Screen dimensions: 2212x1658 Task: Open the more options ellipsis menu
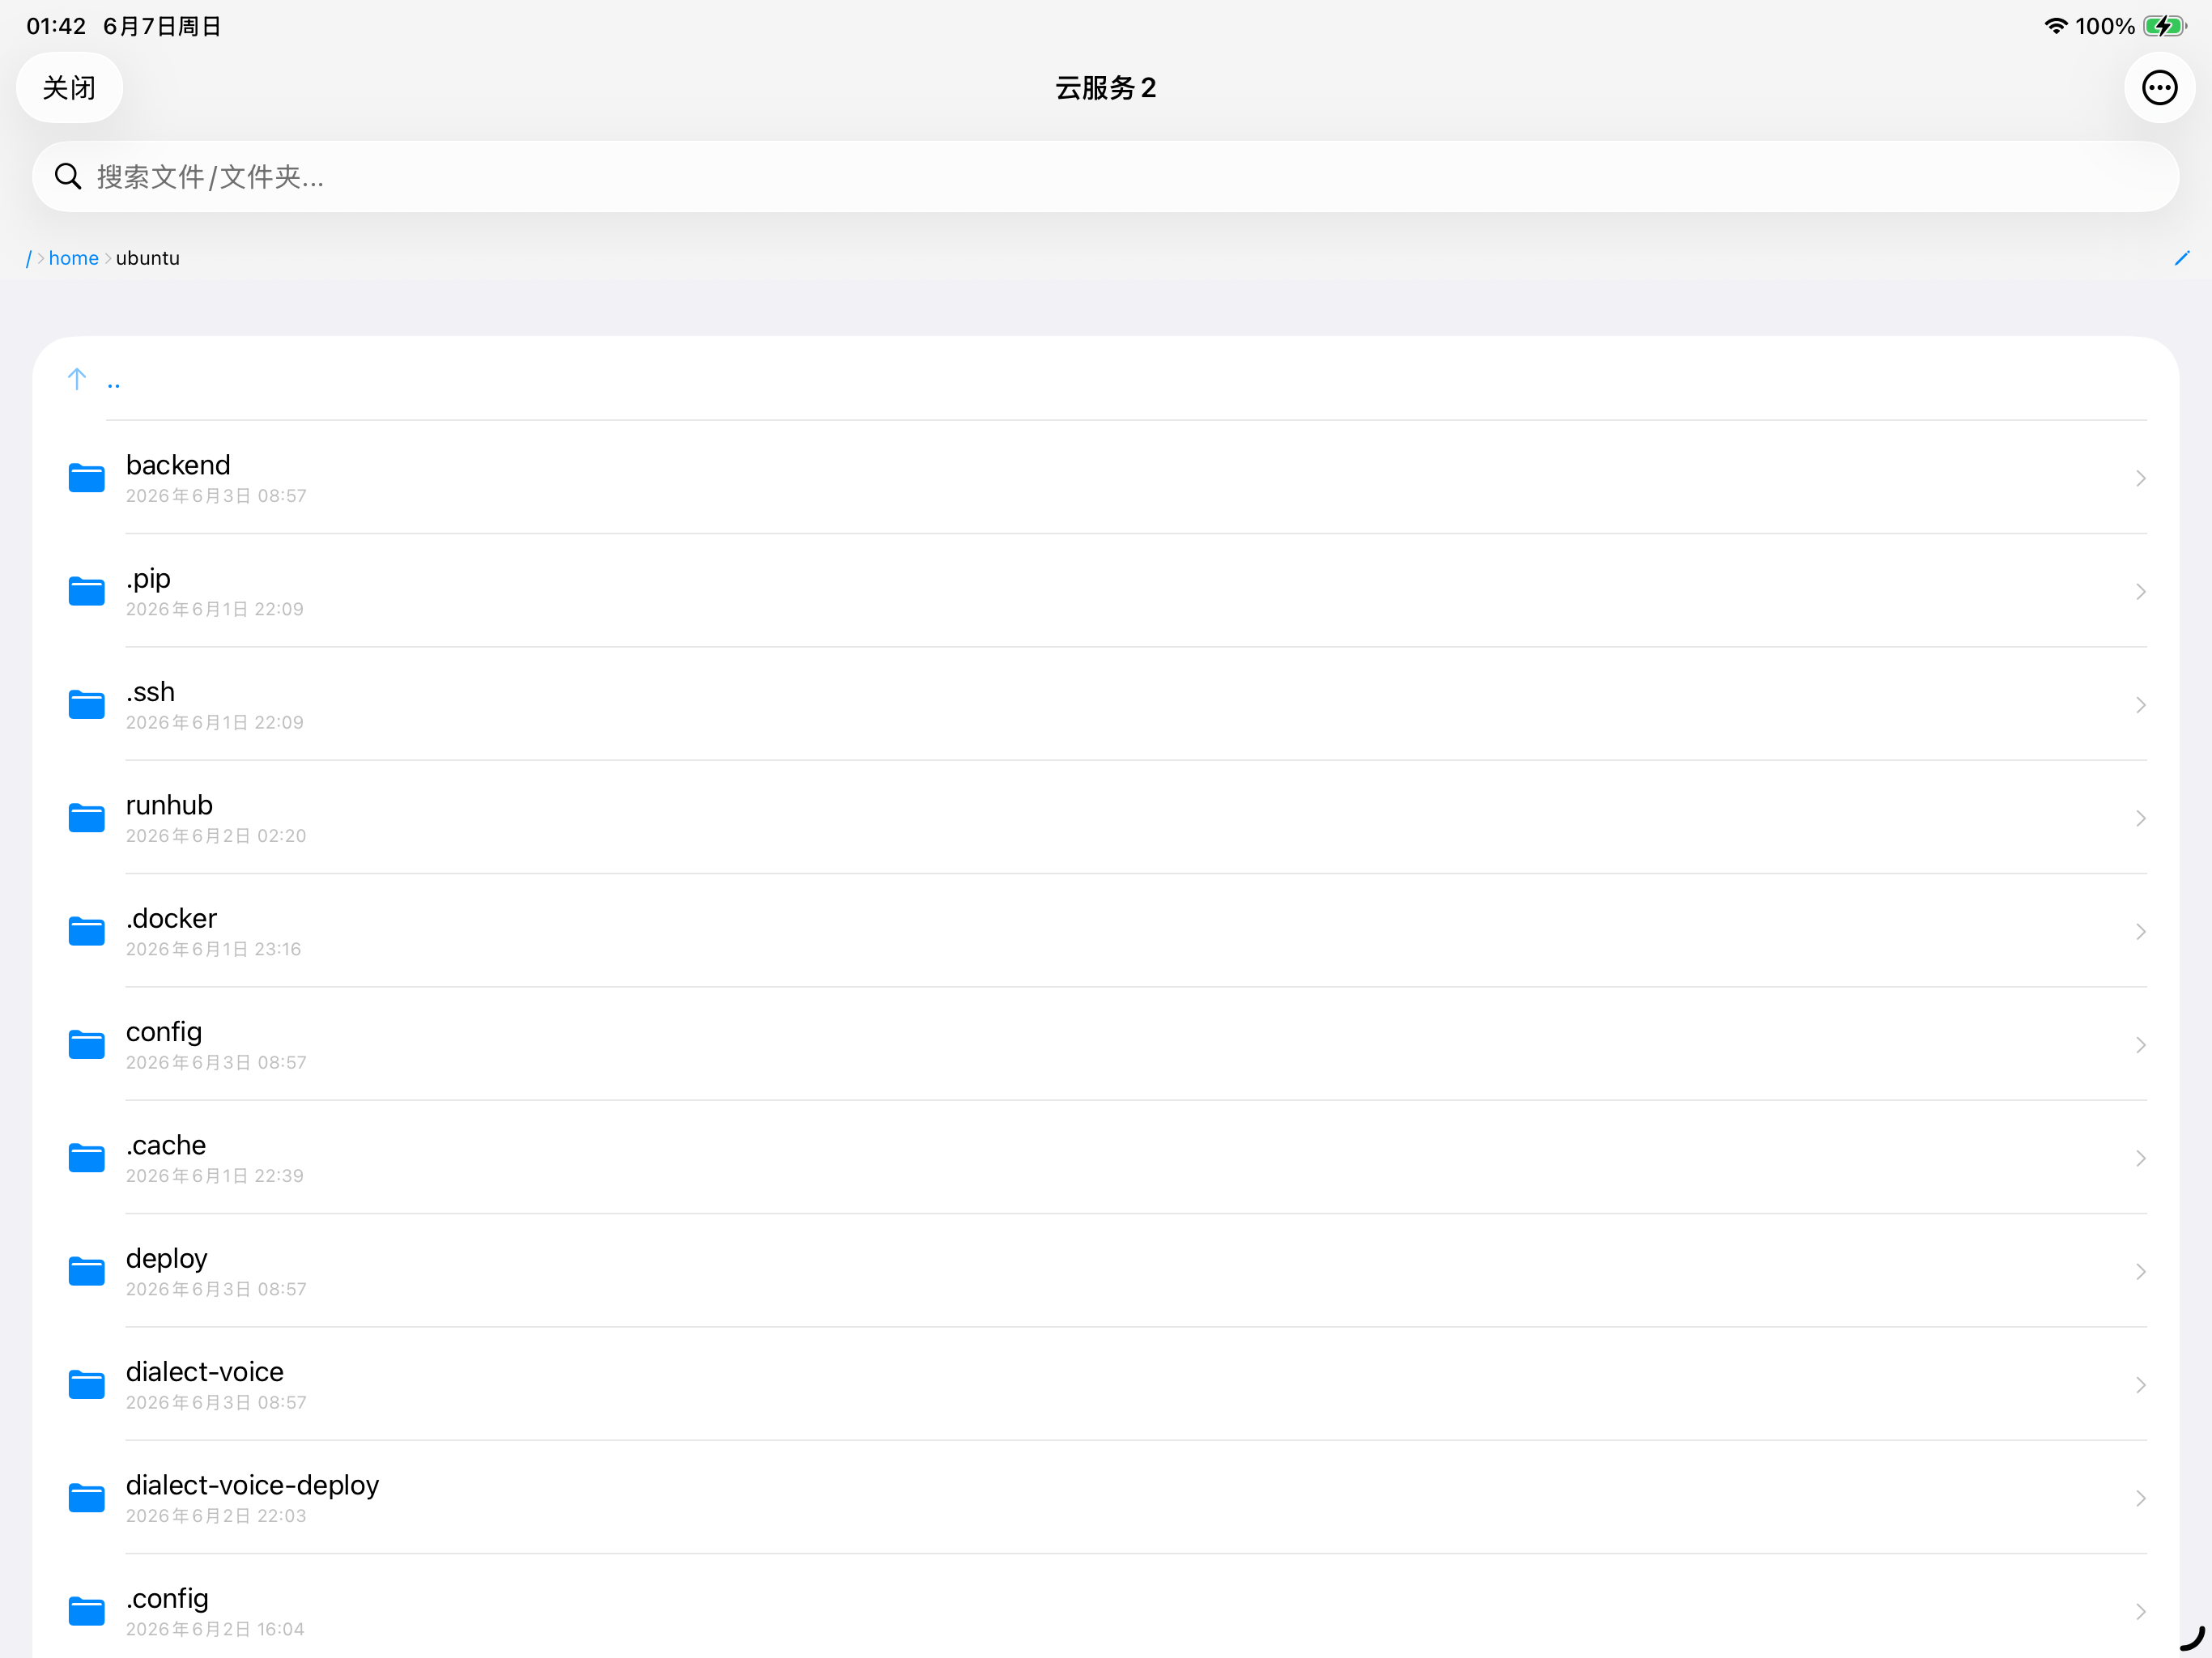[2159, 88]
